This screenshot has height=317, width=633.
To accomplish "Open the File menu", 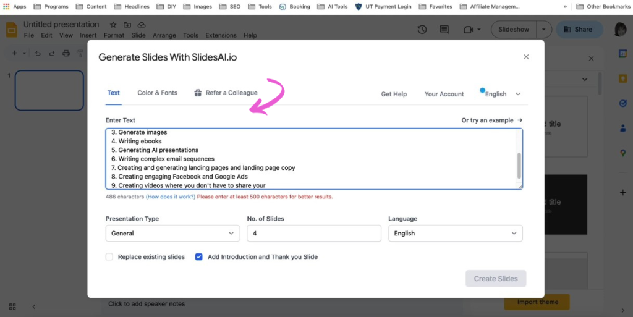I will (28, 35).
